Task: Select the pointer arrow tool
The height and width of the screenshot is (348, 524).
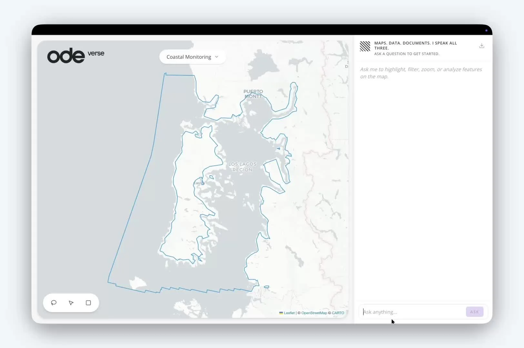Action: coord(71,303)
